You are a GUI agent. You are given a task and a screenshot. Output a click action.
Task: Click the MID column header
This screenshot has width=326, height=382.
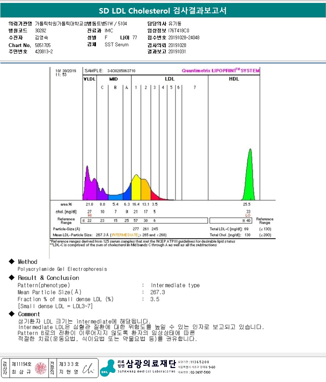click(x=114, y=79)
